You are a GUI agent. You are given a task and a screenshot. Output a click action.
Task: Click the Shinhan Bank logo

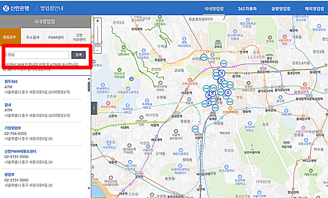point(16,8)
